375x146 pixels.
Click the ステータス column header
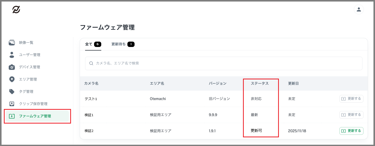point(260,83)
